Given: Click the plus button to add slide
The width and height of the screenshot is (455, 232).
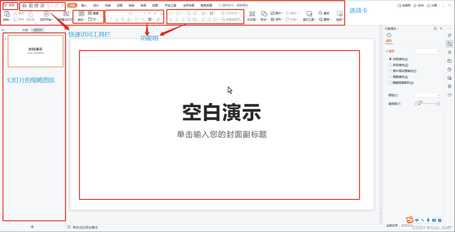Looking at the screenshot, I should click(x=32, y=227).
